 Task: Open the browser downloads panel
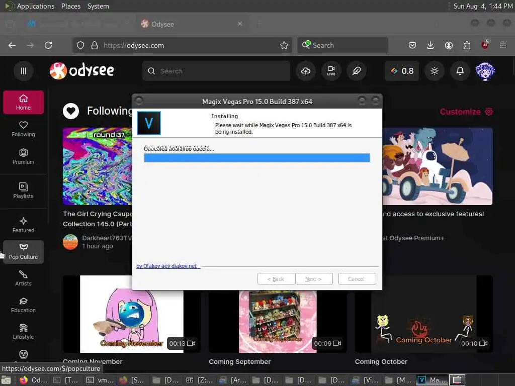point(431,45)
